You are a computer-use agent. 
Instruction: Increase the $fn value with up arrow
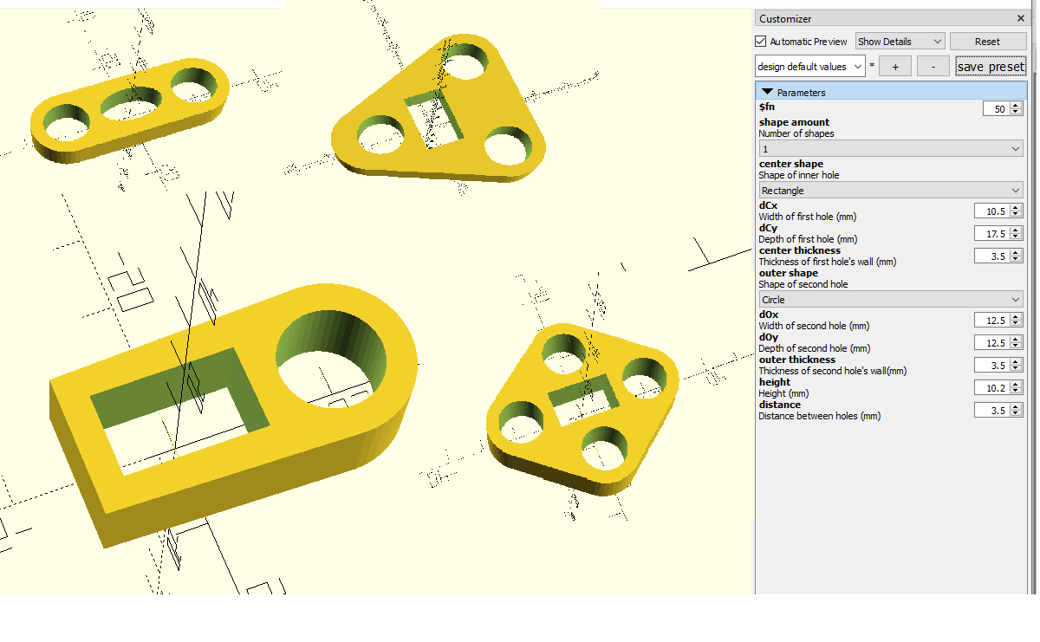coord(1017,106)
